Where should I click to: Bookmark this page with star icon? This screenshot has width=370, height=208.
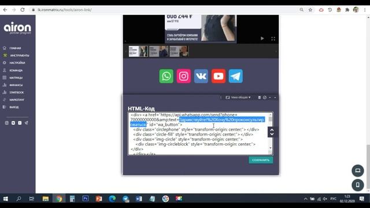[x=310, y=10]
